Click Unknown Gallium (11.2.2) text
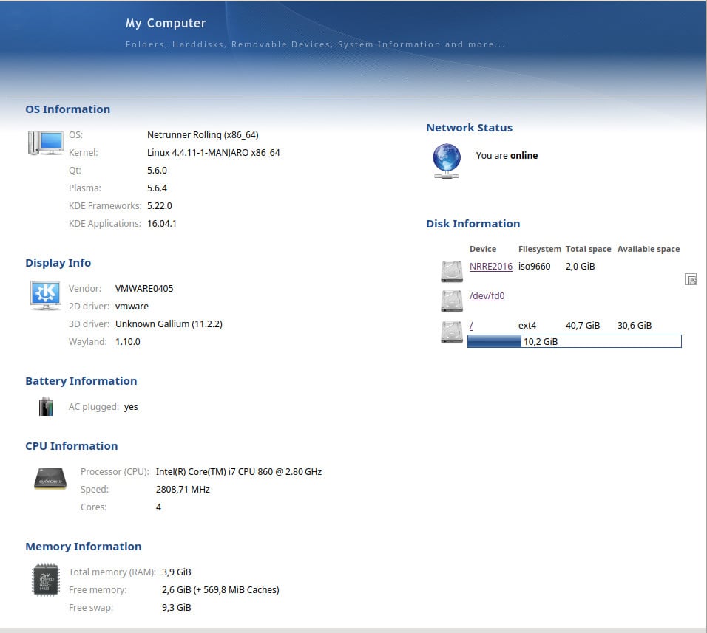The width and height of the screenshot is (707, 633). 169,324
